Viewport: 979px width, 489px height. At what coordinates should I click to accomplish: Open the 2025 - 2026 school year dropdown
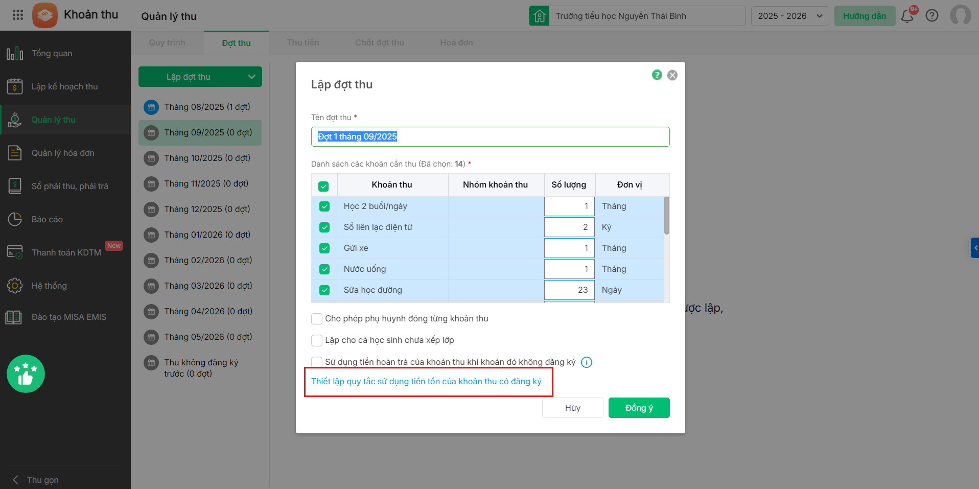790,16
